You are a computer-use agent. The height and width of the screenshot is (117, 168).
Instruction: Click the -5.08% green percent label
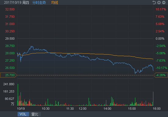(161, 53)
